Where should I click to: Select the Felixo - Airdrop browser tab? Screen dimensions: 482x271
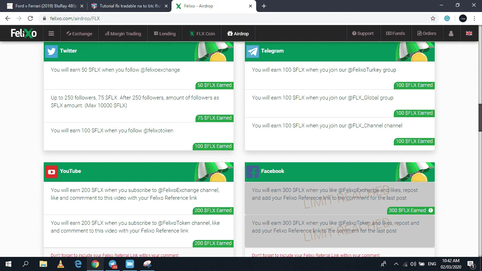[214, 6]
